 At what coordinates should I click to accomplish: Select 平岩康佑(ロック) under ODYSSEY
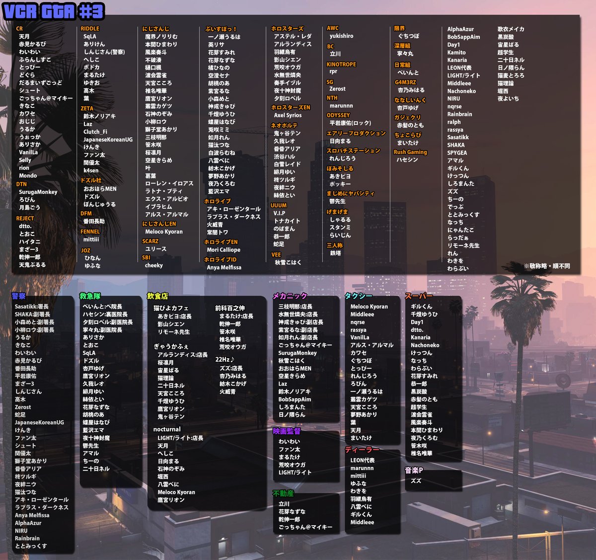(x=351, y=123)
